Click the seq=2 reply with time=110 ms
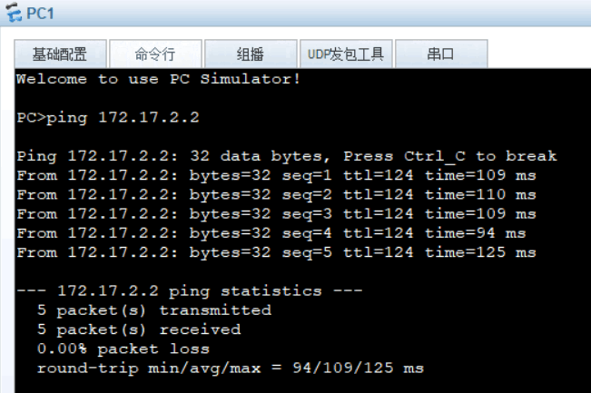The height and width of the screenshot is (393, 591). coord(276,195)
